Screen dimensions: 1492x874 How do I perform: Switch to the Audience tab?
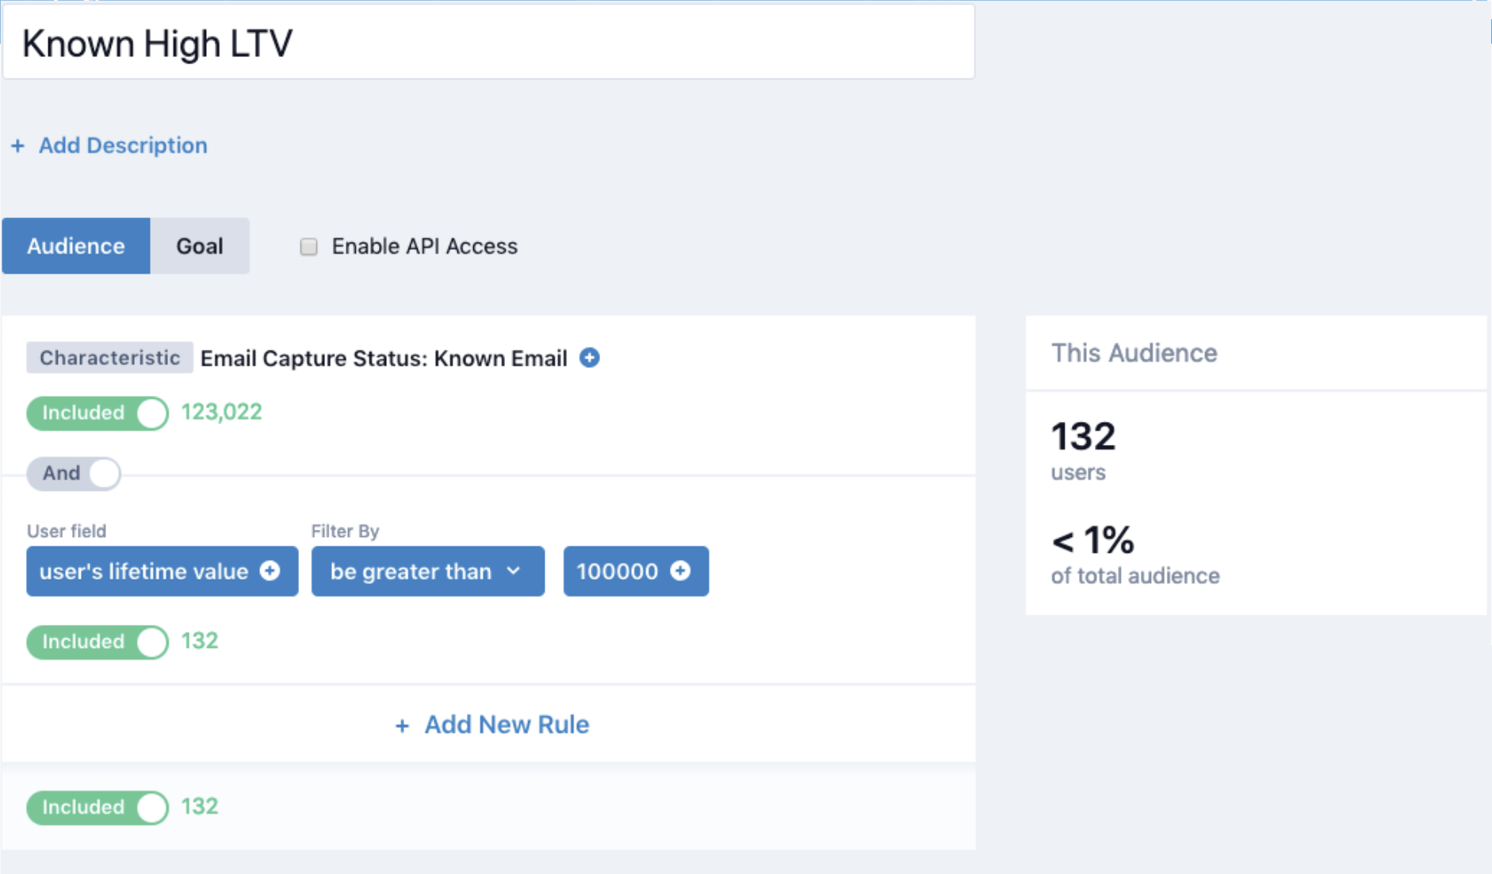76,246
